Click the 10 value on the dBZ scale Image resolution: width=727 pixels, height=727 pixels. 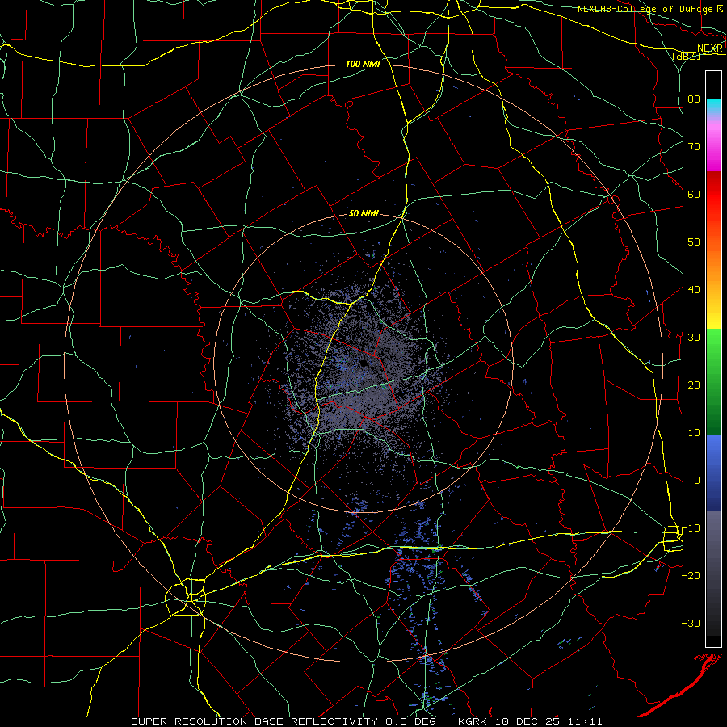tap(694, 433)
